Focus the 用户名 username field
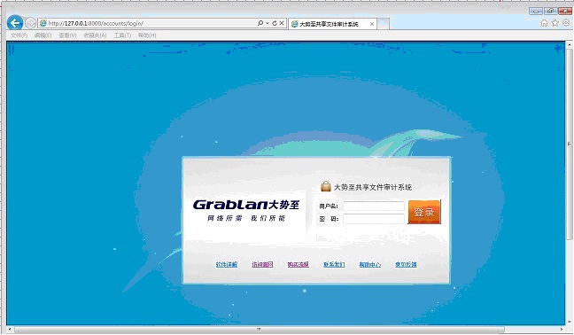This screenshot has height=335, width=574. (374, 206)
